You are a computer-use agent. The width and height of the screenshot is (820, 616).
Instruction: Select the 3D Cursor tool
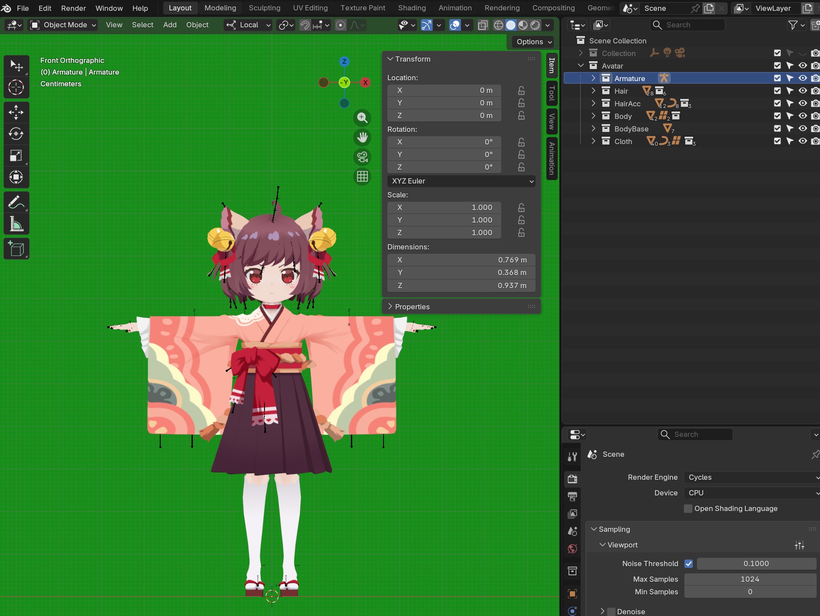tap(16, 87)
